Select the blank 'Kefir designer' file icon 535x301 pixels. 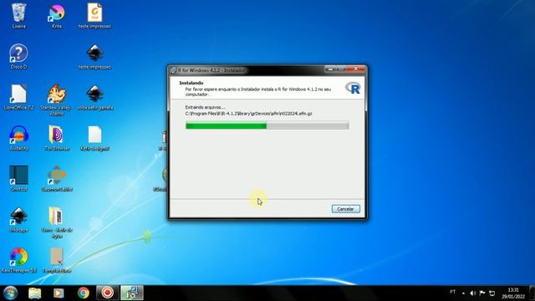(94, 138)
